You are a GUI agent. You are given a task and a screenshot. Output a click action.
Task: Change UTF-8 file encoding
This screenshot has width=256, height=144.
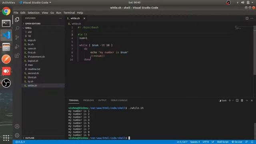coord(206,142)
